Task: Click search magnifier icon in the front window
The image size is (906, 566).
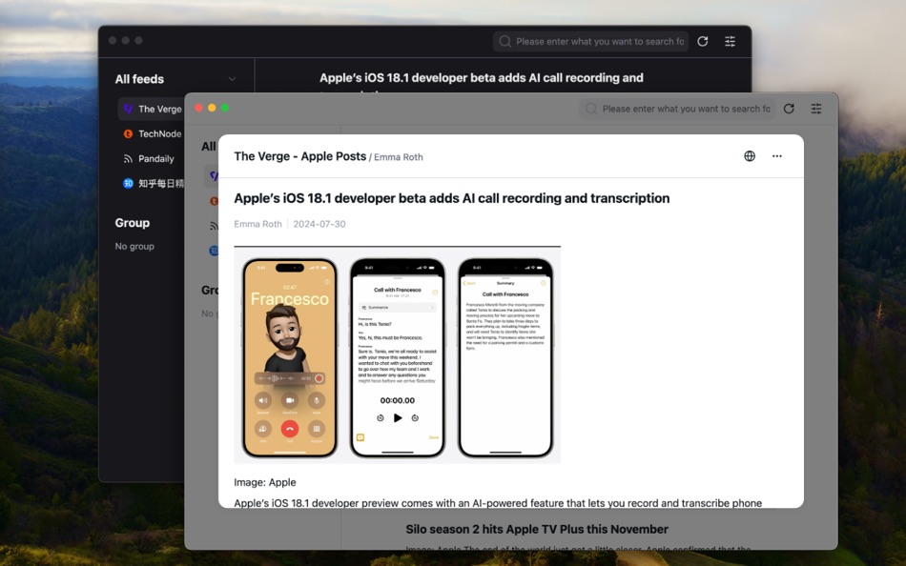Action: pyautogui.click(x=591, y=109)
